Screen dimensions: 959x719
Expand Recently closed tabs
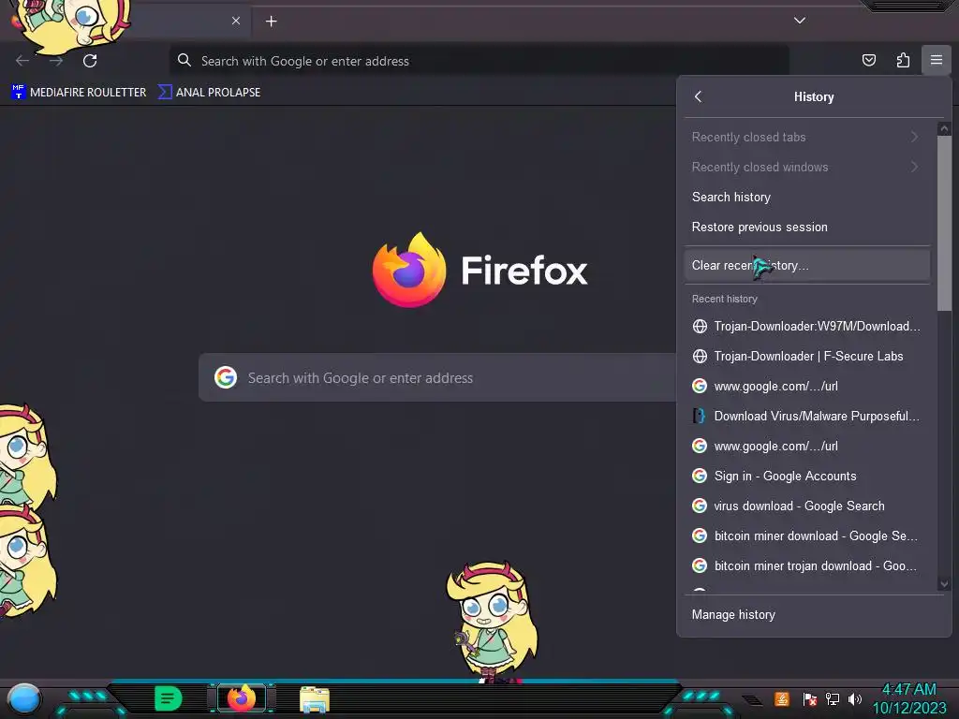[x=806, y=137]
